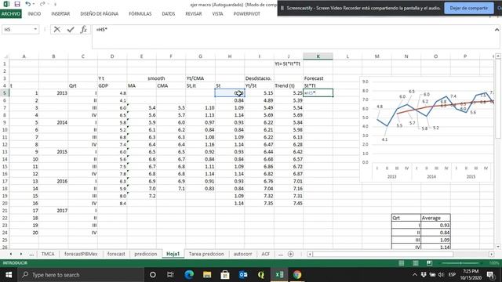Confirm formula with the checkmark icon
The height and width of the screenshot is (282, 502).
pyautogui.click(x=71, y=30)
